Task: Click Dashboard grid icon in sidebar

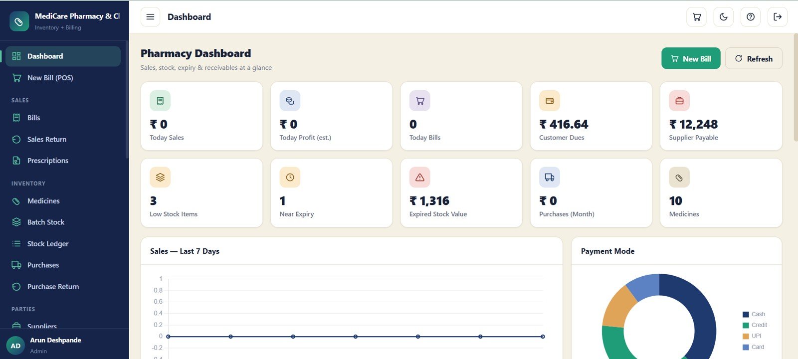Action: [16, 56]
